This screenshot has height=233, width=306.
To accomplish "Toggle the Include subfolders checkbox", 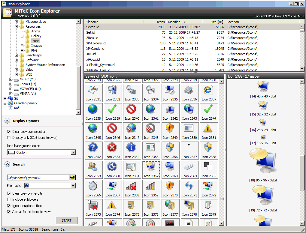I will (9, 199).
